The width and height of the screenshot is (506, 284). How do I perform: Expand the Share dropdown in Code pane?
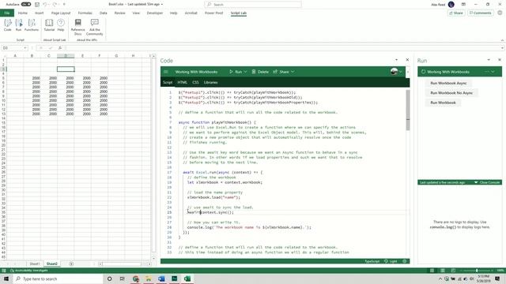(x=293, y=72)
